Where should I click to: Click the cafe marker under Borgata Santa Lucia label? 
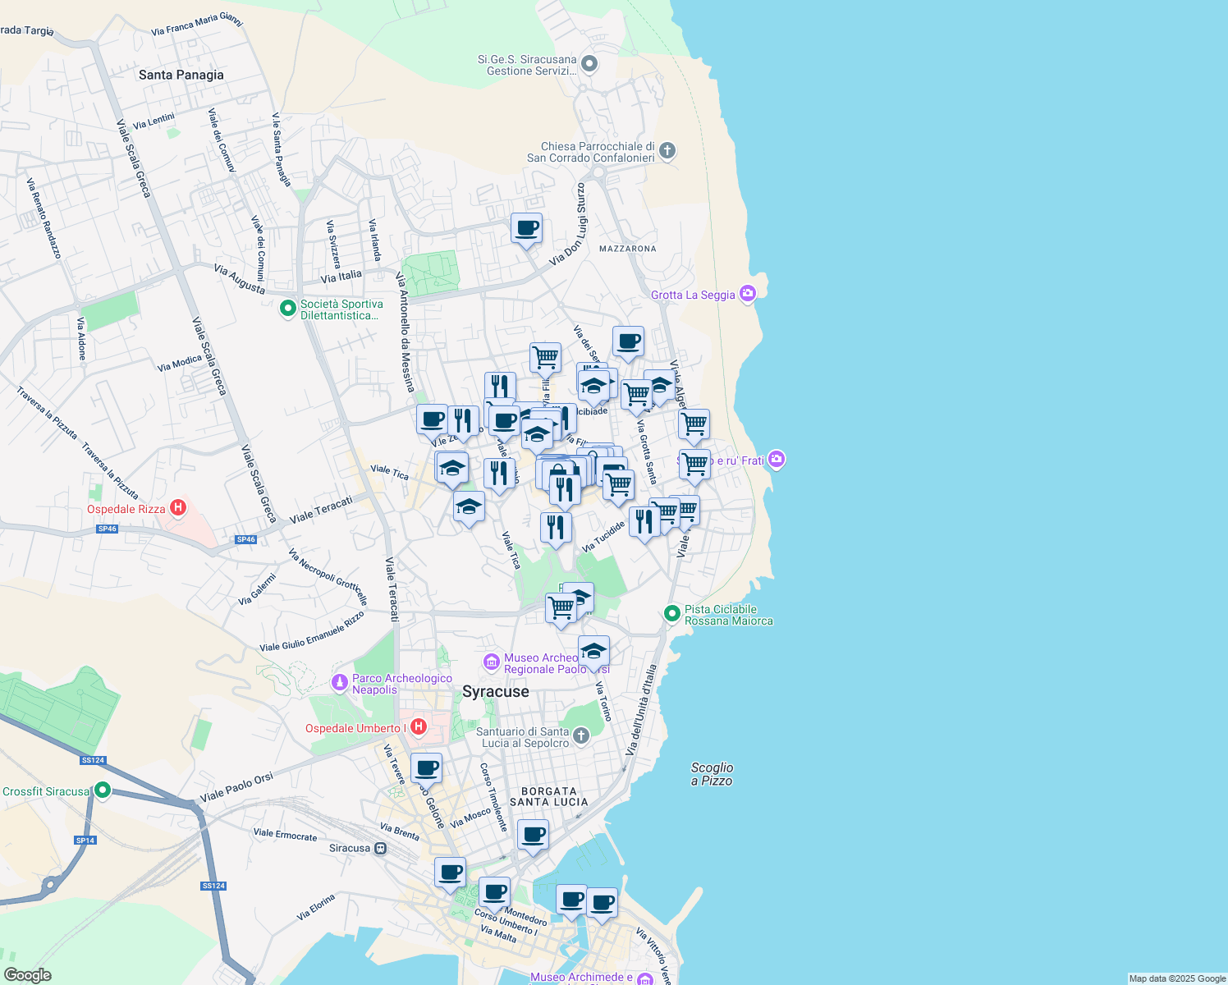(x=533, y=836)
